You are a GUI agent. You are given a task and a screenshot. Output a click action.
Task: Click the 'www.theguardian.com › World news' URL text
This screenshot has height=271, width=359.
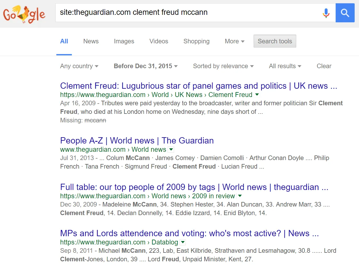tap(113, 149)
